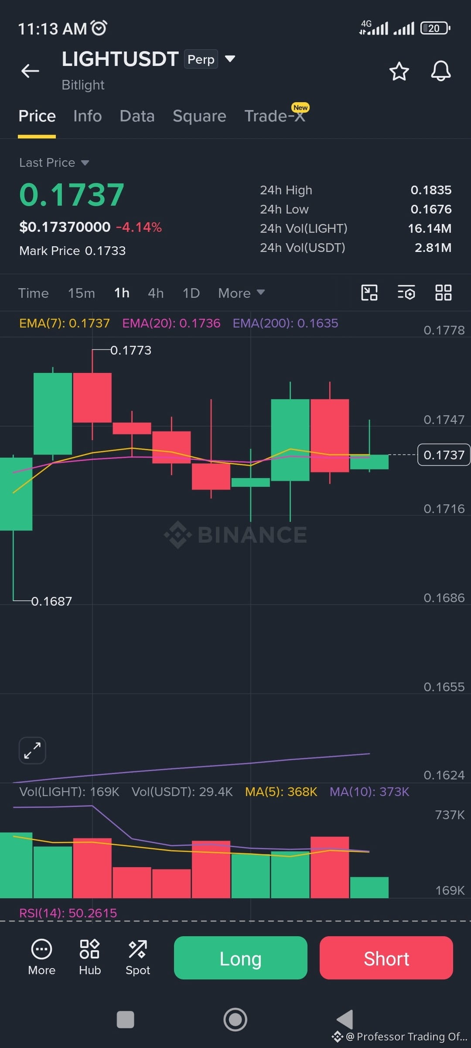
Task: Open the chart drawing tools icon
Action: coord(369,293)
